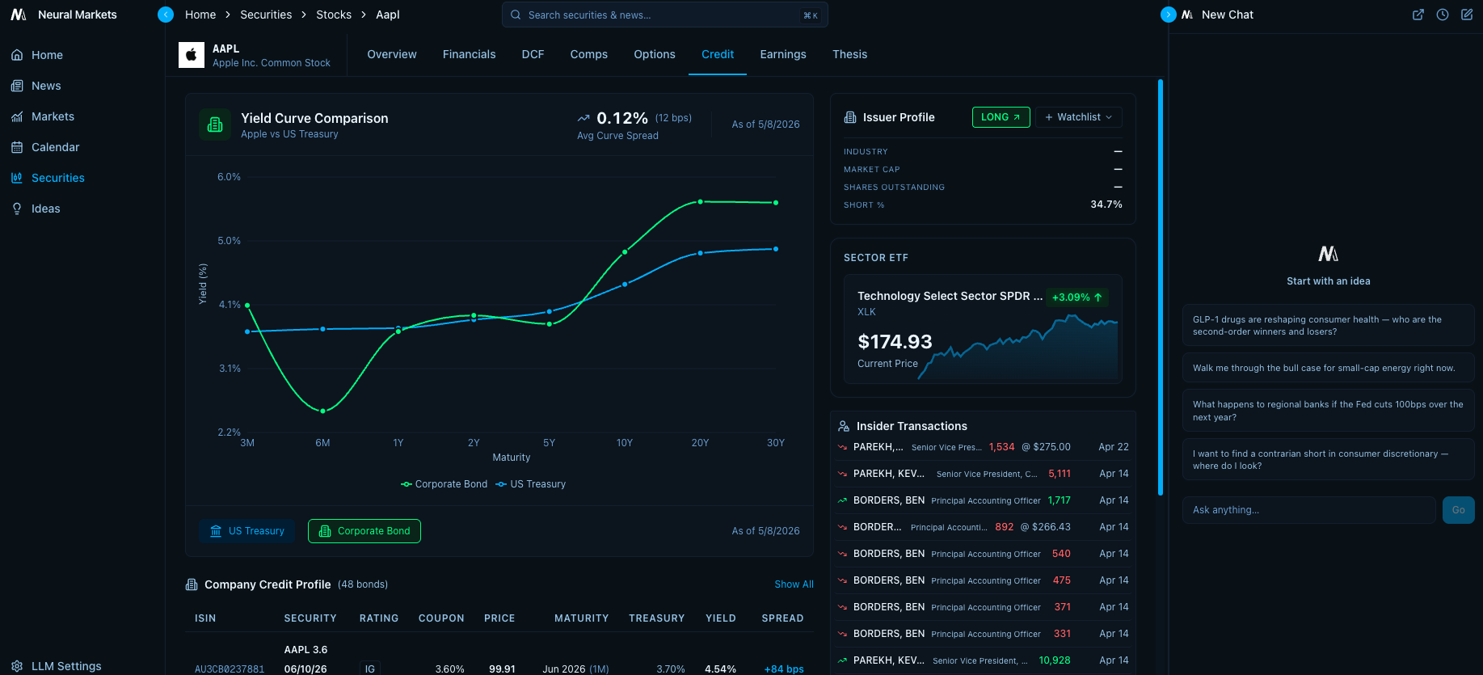Click the search magnifier icon
1483x675 pixels.
click(516, 15)
